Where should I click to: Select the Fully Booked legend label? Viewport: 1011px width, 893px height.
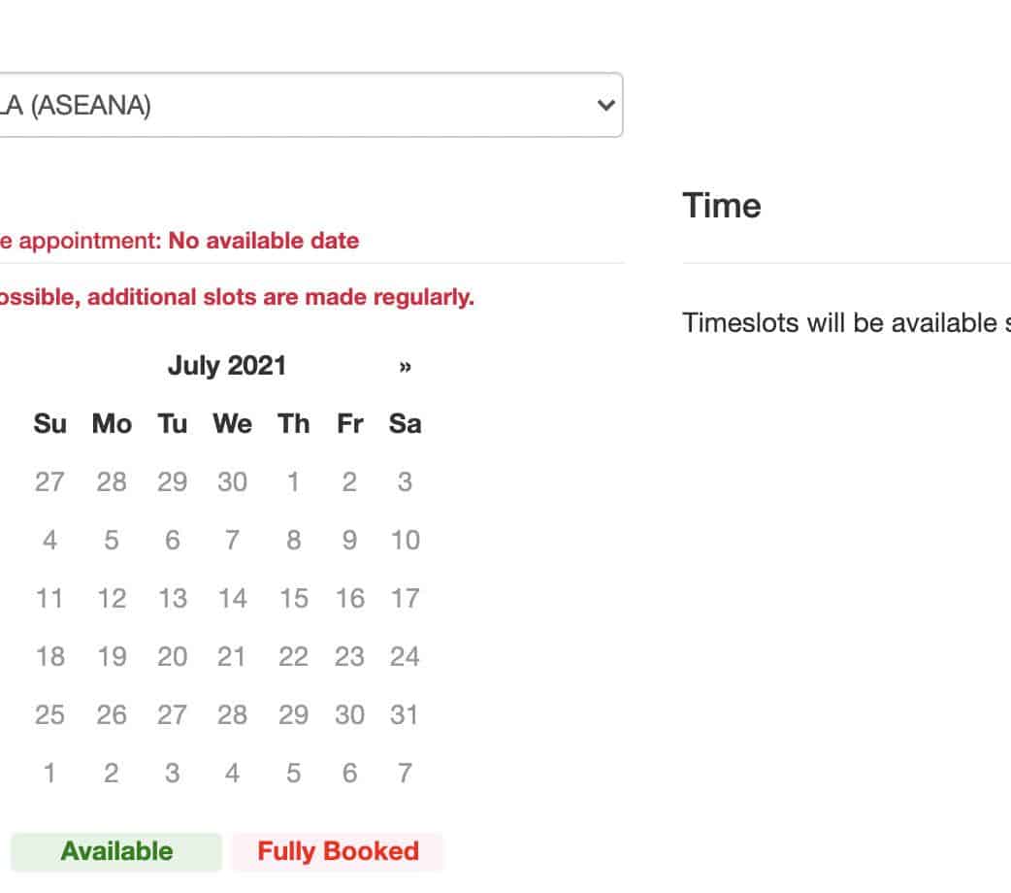338,851
